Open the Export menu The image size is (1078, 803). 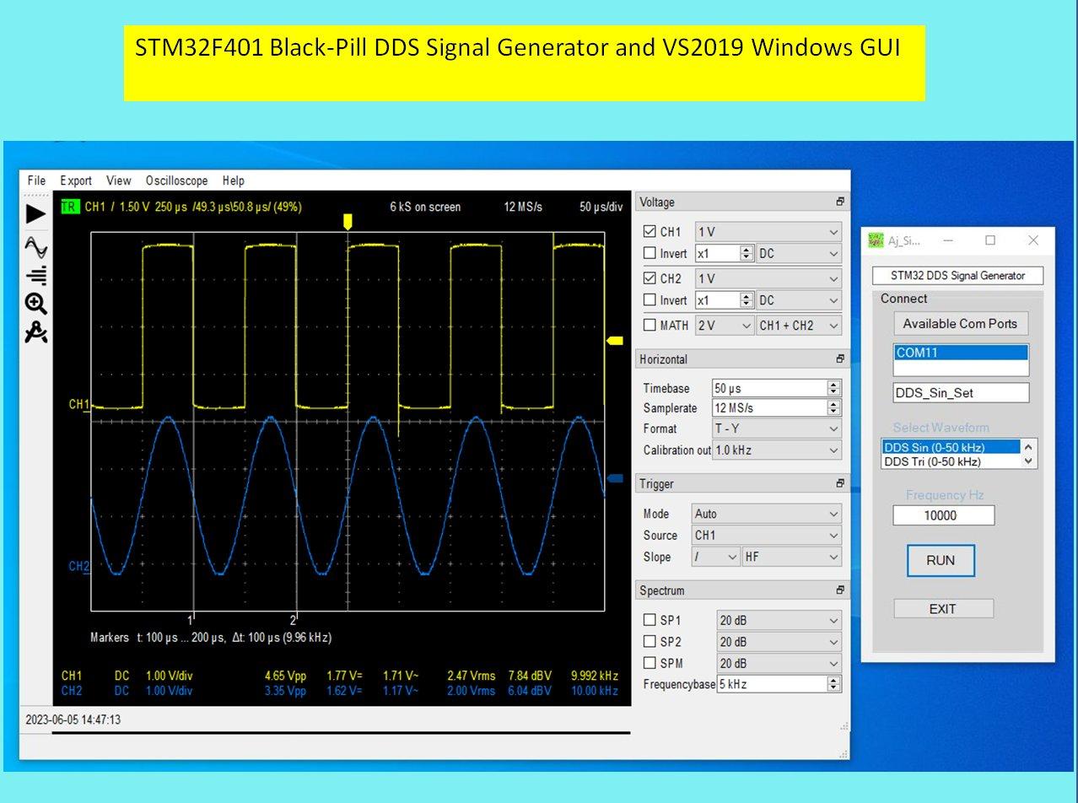click(76, 181)
